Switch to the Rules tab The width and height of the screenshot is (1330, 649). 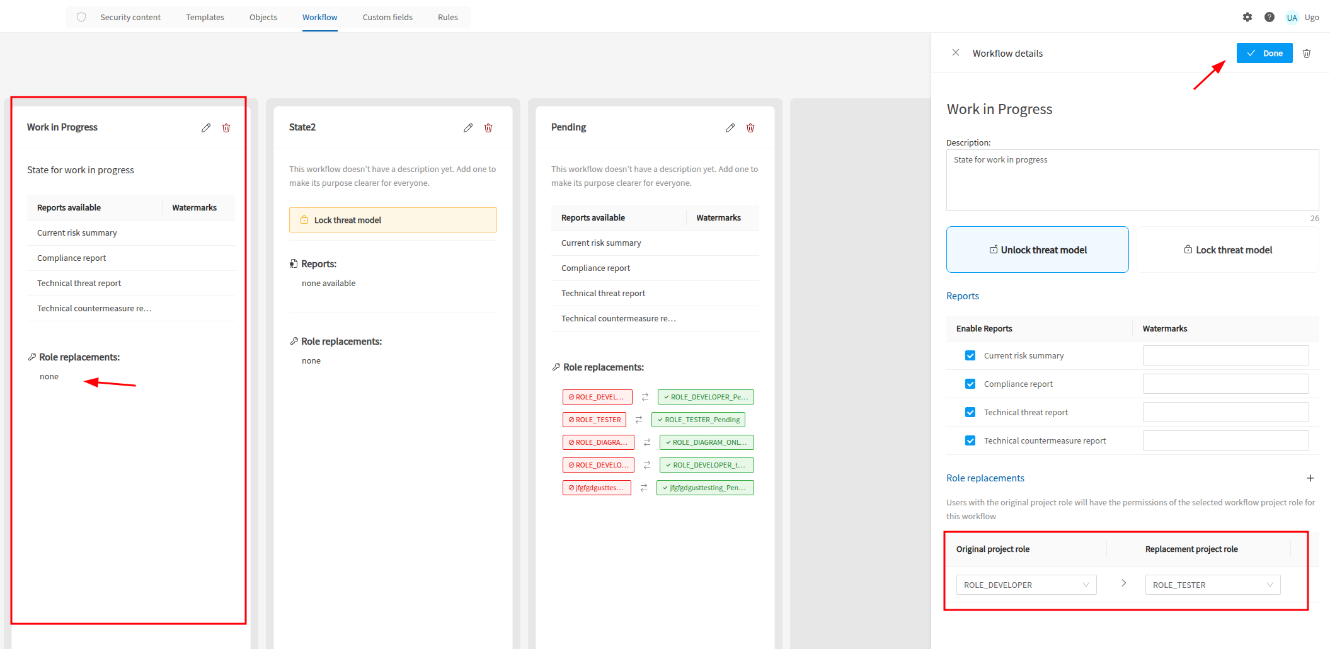[448, 17]
